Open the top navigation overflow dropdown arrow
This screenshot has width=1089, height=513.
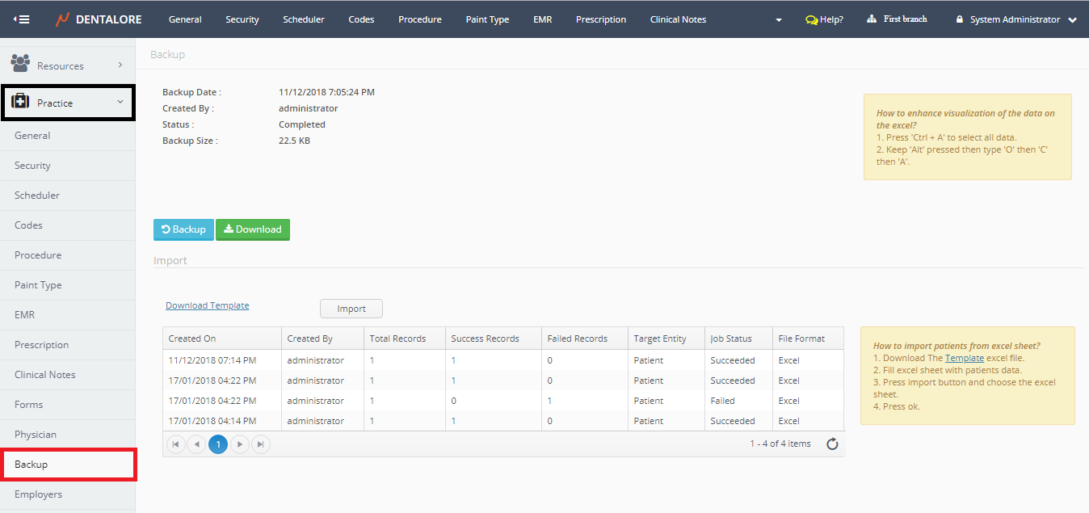coord(778,20)
